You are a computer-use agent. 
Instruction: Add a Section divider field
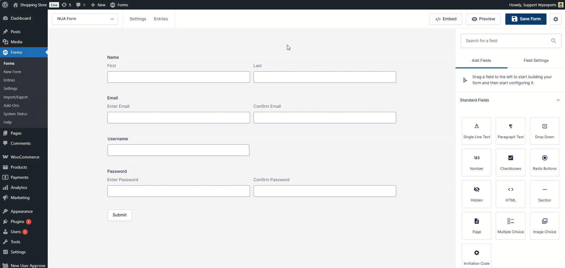coord(544,194)
